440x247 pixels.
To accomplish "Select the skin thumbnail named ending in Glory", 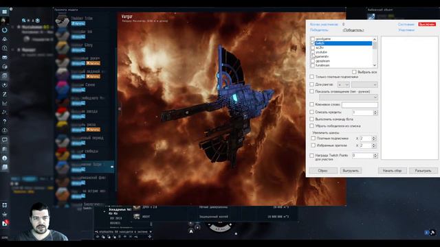I will point(62,47).
